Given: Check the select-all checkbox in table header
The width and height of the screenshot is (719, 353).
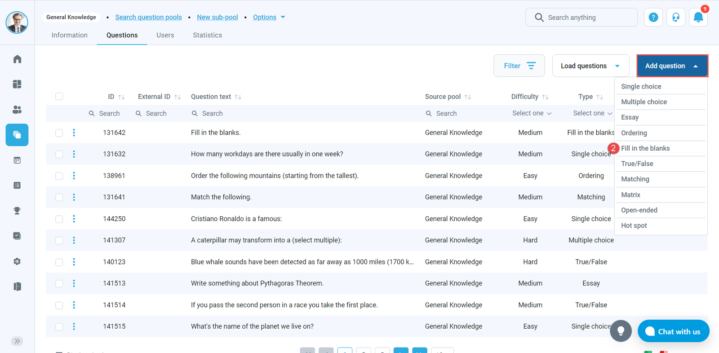Looking at the screenshot, I should tap(59, 96).
